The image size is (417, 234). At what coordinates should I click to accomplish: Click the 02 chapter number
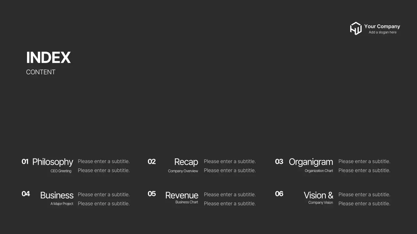point(151,162)
